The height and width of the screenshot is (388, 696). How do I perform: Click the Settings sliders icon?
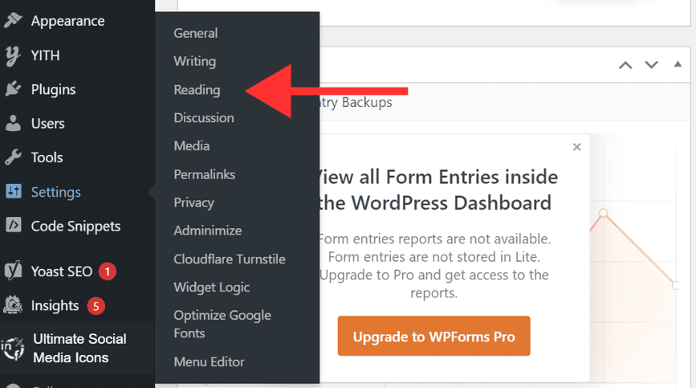coord(14,191)
